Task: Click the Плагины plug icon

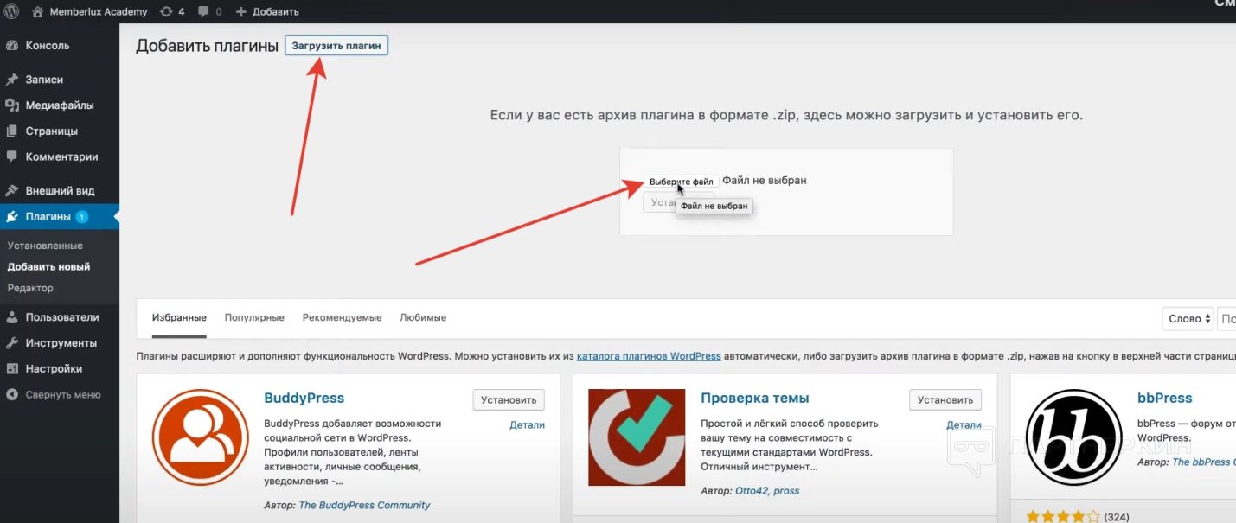Action: tap(12, 216)
